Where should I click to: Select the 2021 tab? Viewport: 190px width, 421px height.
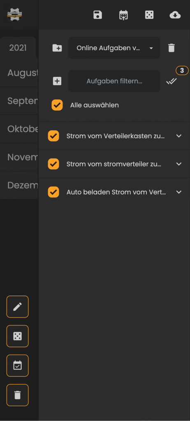click(x=18, y=48)
